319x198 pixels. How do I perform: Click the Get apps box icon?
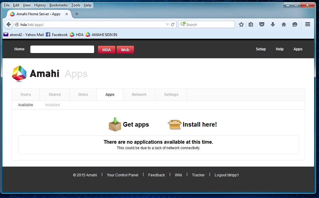115,124
